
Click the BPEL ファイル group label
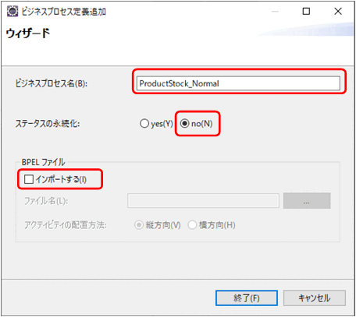(x=43, y=162)
